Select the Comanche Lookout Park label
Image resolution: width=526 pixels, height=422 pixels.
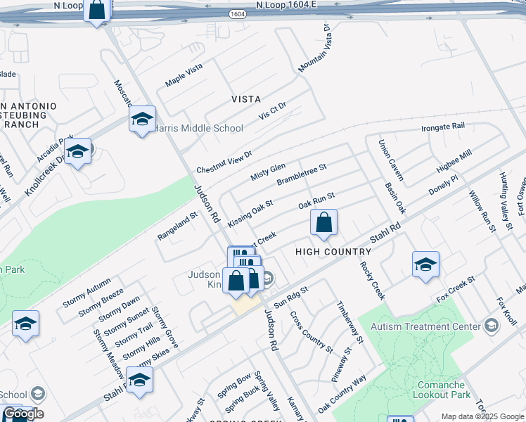pyautogui.click(x=441, y=390)
